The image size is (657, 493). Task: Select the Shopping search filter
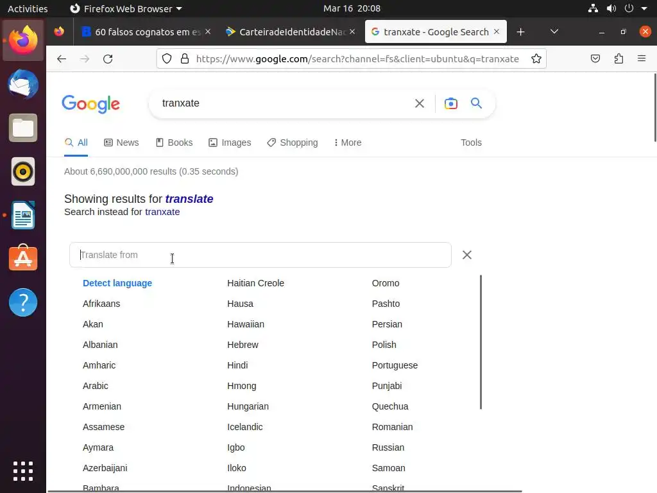pyautogui.click(x=293, y=143)
